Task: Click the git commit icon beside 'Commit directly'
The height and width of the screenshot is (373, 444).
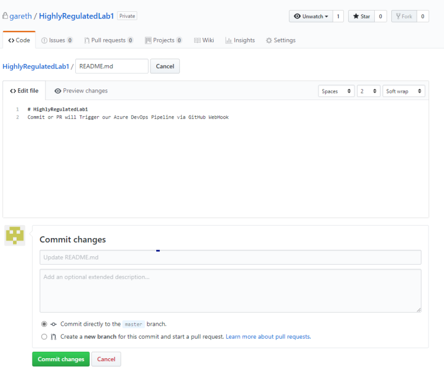Action: tap(53, 324)
